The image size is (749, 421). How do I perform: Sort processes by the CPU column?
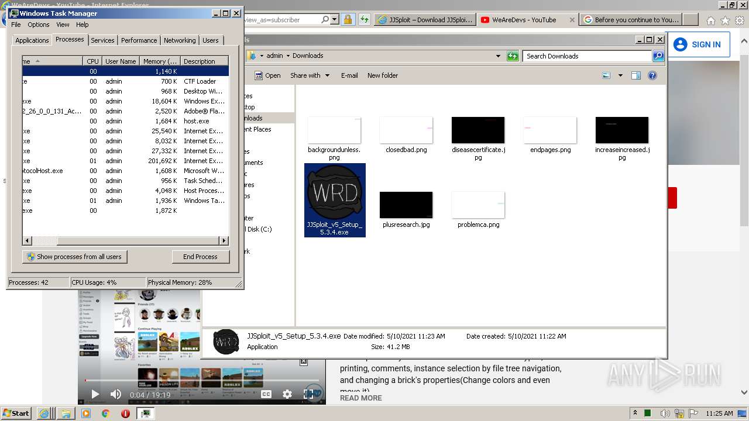click(92, 61)
